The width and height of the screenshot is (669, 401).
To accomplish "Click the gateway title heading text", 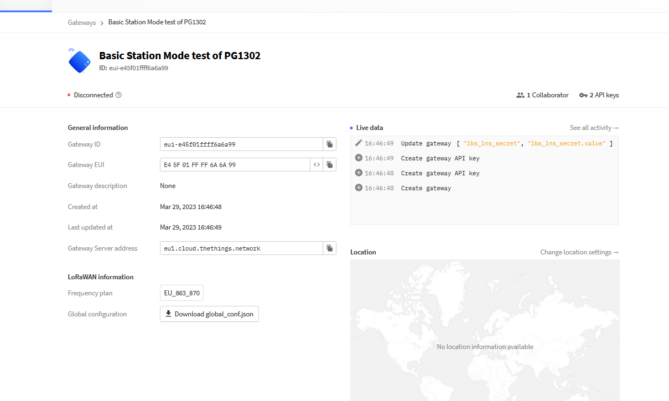I will (180, 55).
